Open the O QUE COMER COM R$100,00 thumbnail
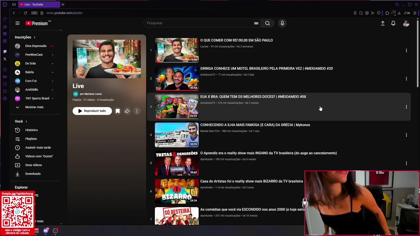The width and height of the screenshot is (420, 236). point(177,50)
